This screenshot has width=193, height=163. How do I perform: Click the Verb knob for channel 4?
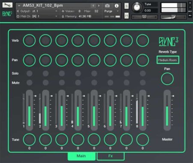pyautogui.click(x=78, y=41)
